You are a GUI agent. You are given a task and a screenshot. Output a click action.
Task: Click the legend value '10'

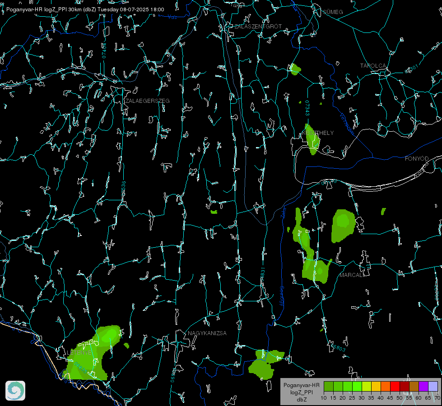(324, 398)
